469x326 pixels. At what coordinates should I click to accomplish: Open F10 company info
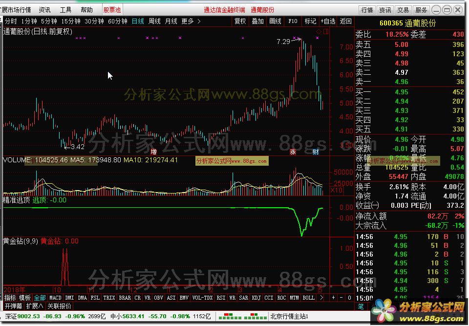coord(293,21)
